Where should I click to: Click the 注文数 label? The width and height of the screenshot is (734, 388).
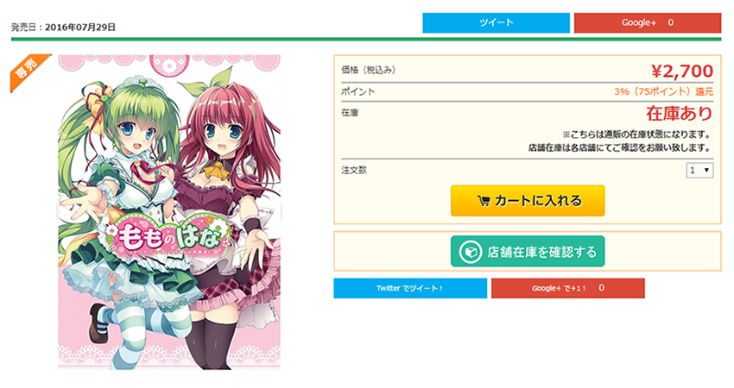pyautogui.click(x=354, y=170)
